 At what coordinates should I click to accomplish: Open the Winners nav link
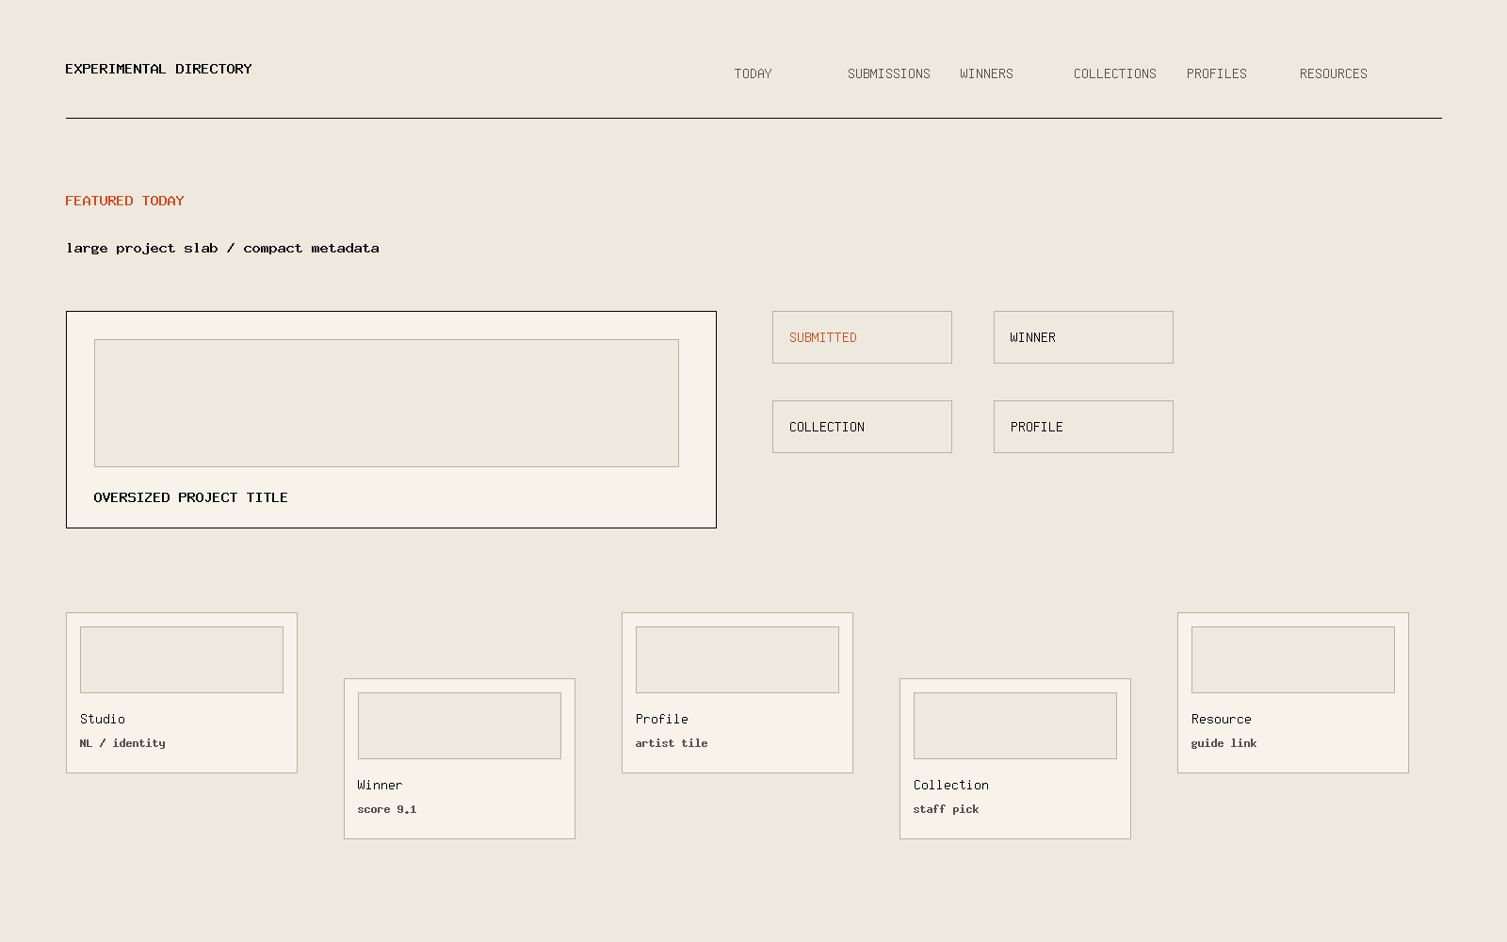(x=986, y=73)
